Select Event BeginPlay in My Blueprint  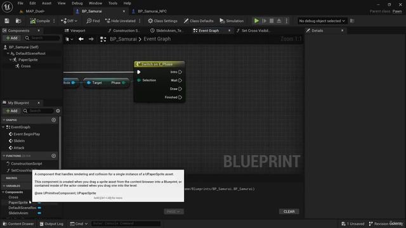(x=27, y=134)
